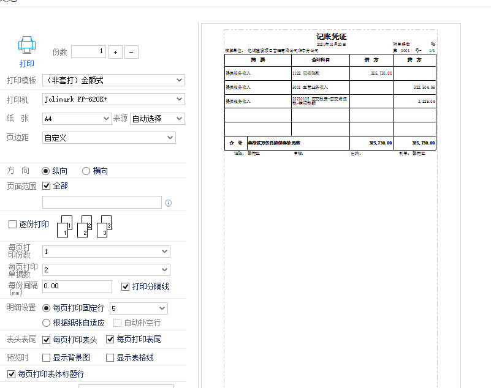Screen dimensions: 491x388
Task: Select 每页打印固定行 radio option
Action: pos(46,308)
